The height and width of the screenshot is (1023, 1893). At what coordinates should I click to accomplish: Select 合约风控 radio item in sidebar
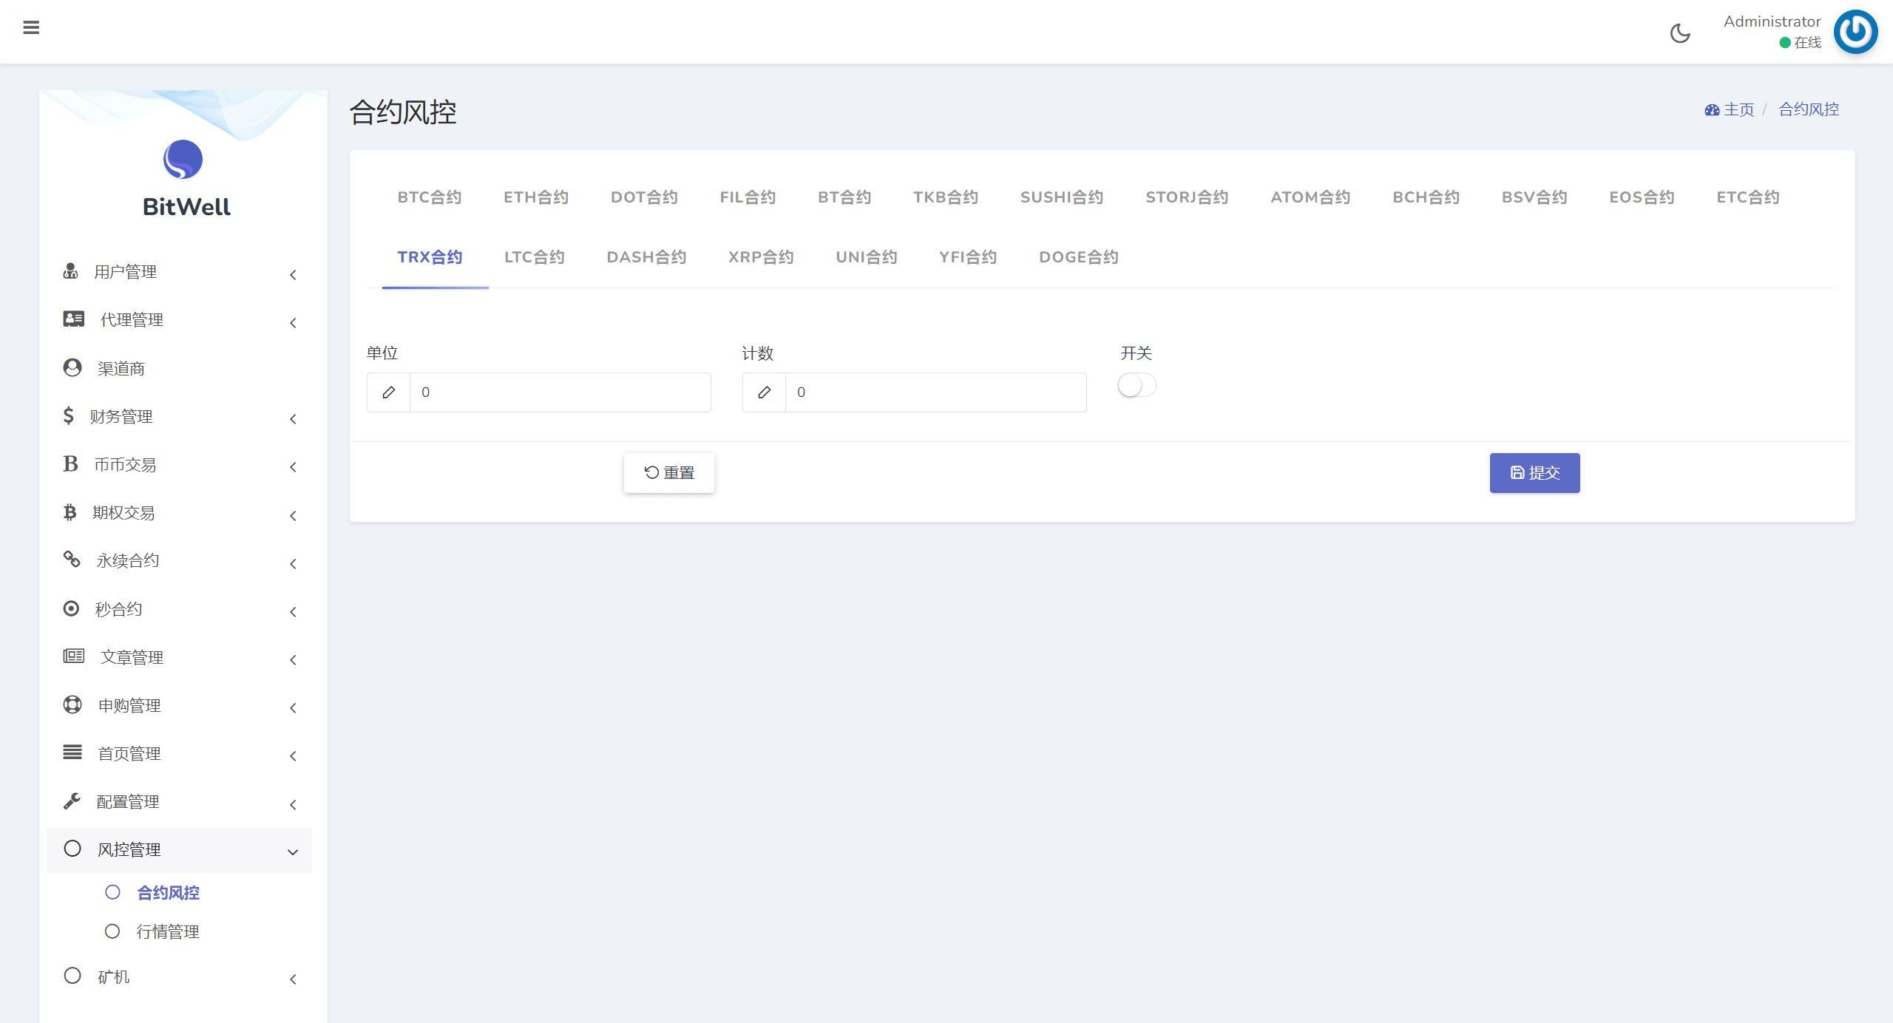[112, 892]
